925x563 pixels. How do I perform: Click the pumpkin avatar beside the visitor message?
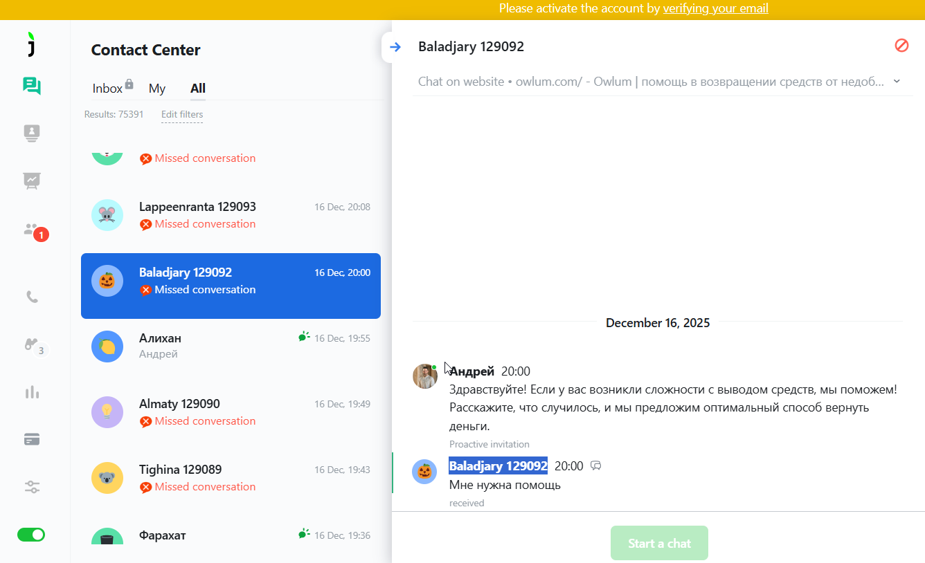coord(424,472)
